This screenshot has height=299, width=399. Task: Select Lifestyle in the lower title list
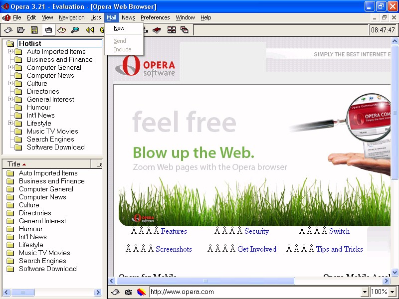(x=31, y=245)
